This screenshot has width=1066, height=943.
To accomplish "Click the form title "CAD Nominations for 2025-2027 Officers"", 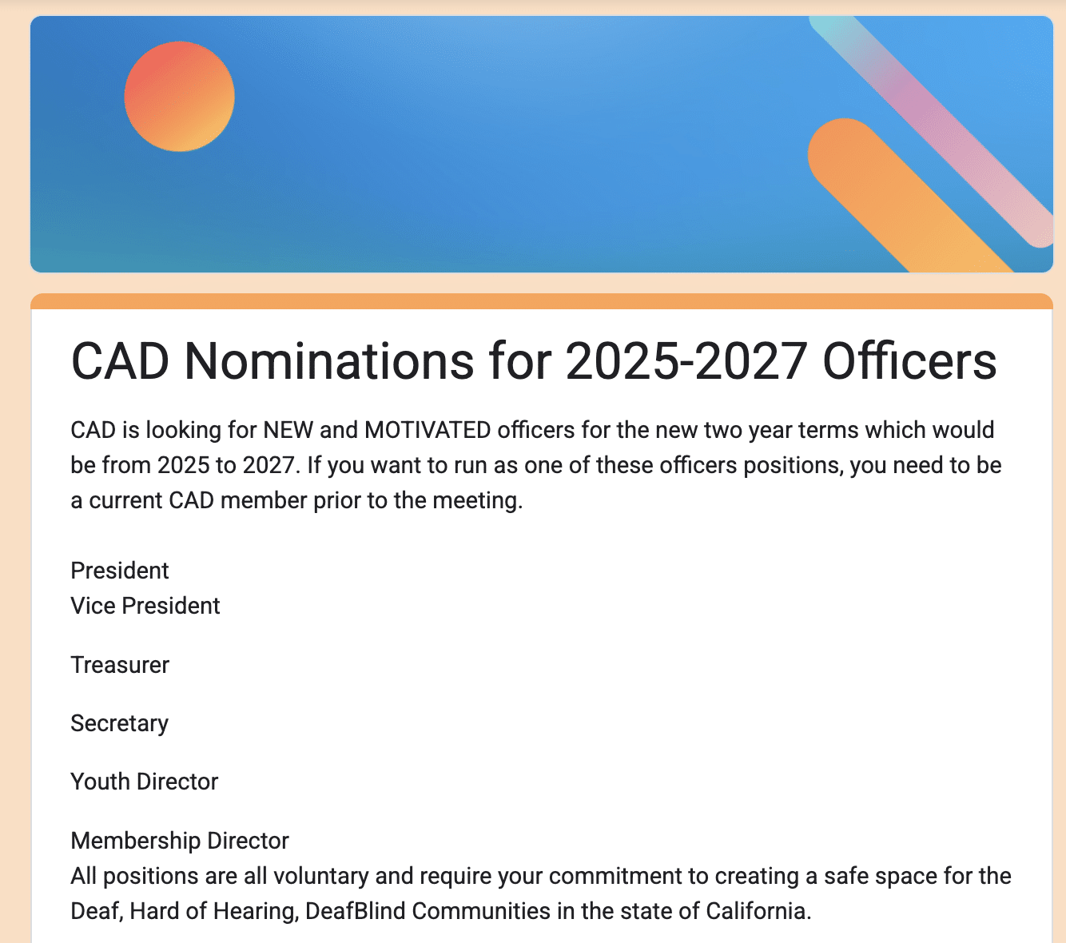I will pos(534,361).
